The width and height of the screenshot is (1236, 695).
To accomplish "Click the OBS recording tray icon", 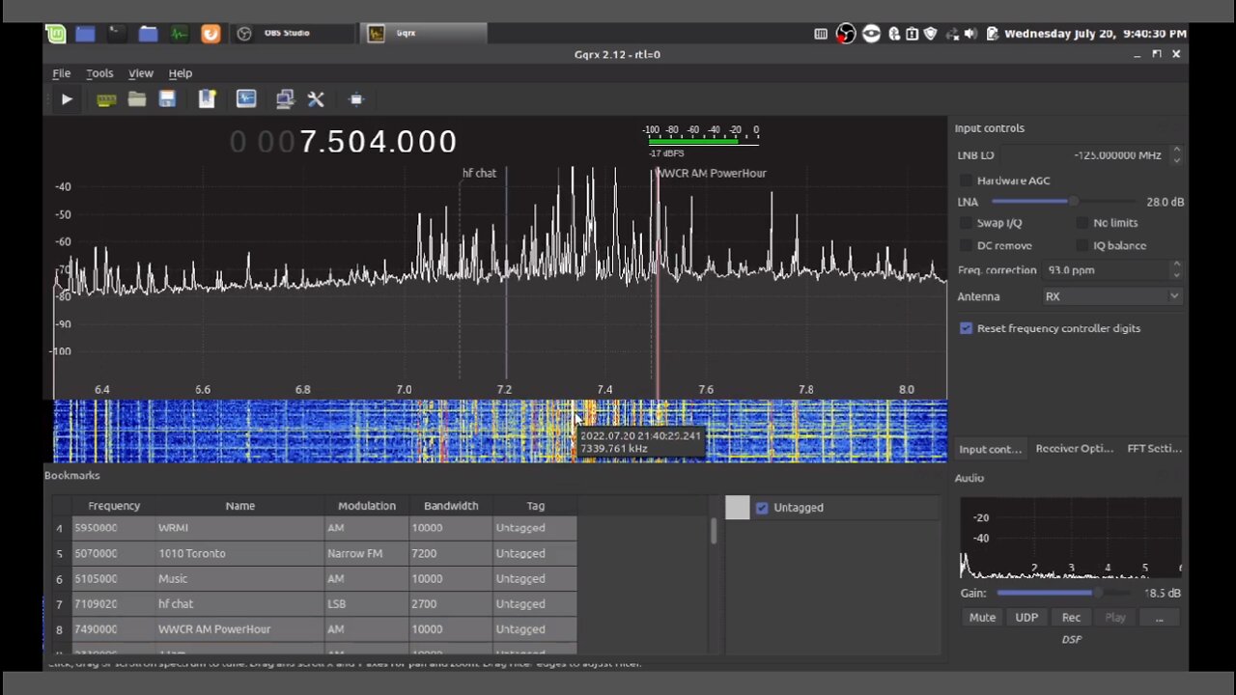I will [x=846, y=34].
